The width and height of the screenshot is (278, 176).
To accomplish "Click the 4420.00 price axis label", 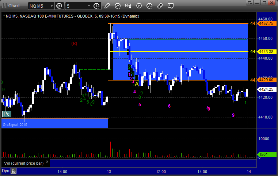I will tap(266, 97).
